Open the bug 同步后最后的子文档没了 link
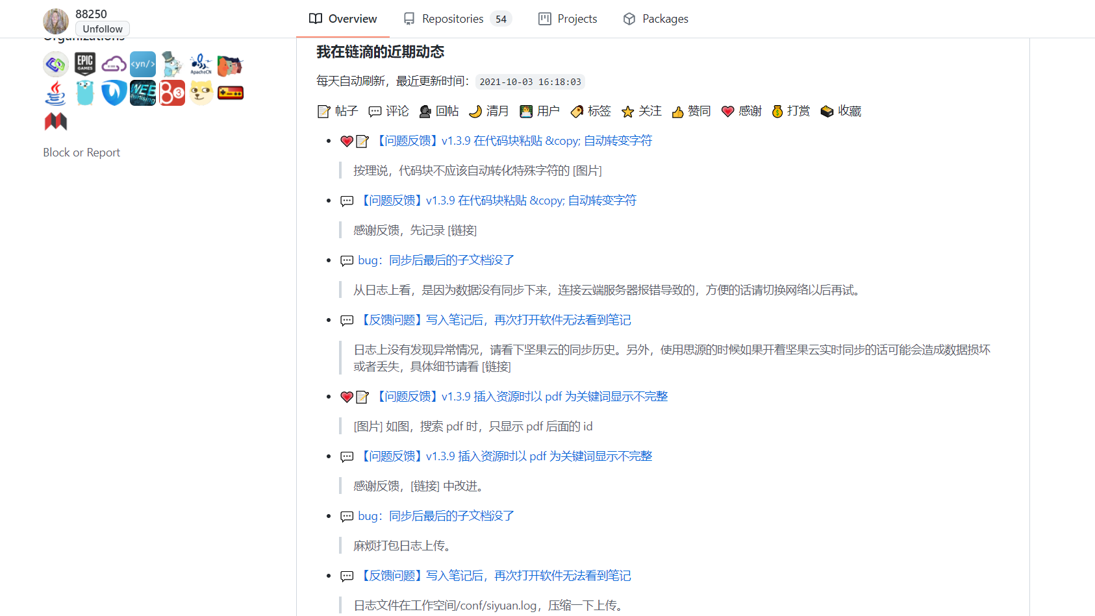The image size is (1095, 616). coord(435,260)
